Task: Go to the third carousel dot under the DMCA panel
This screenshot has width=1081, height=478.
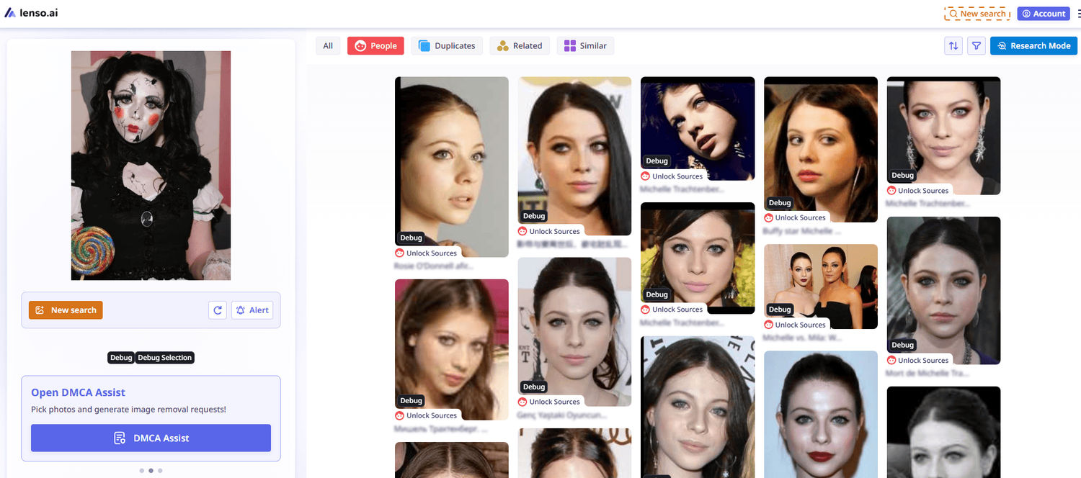Action: (x=160, y=471)
